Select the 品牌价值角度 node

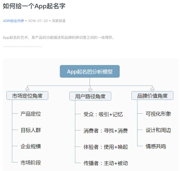click(x=152, y=96)
